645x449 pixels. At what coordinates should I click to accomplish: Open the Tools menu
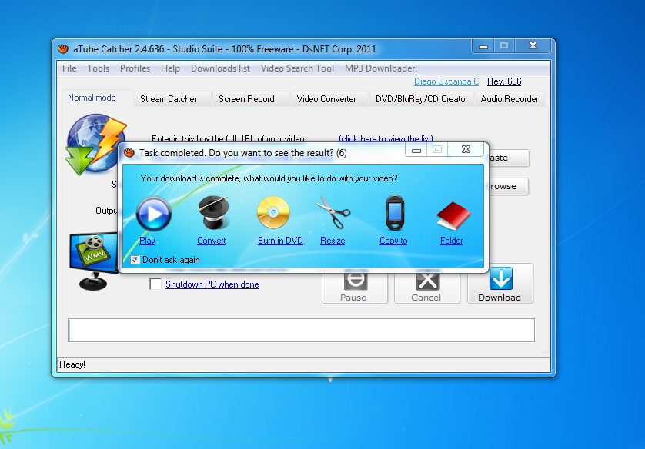(x=99, y=68)
